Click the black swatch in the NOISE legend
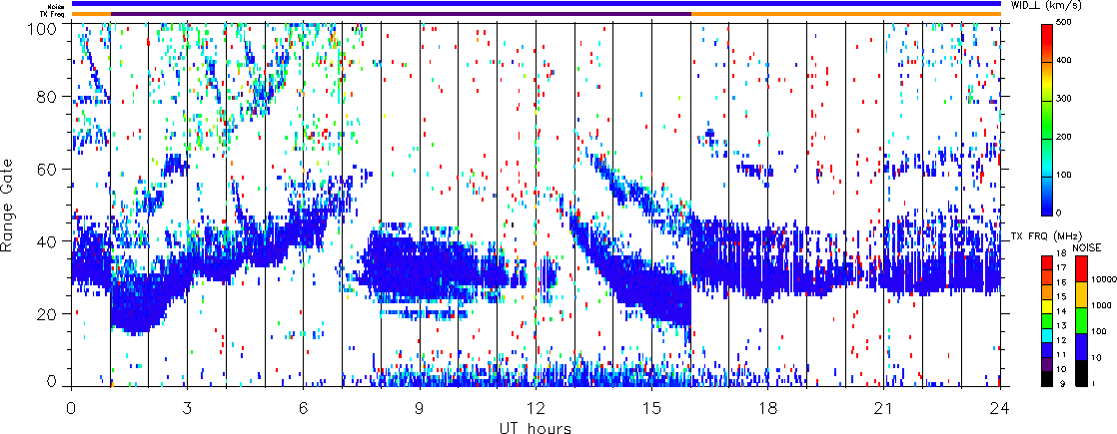This screenshot has width=1117, height=434. pos(1080,373)
